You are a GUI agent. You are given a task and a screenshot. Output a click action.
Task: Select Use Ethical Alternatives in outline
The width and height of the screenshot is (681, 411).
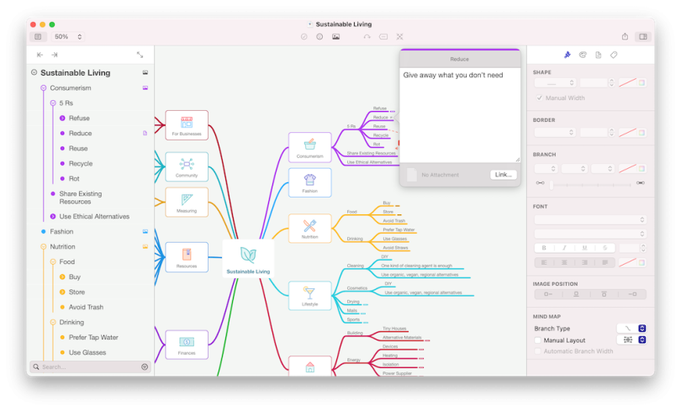(94, 216)
